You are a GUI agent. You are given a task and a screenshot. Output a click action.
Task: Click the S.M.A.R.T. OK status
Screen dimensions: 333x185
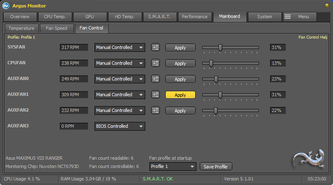tap(158, 179)
